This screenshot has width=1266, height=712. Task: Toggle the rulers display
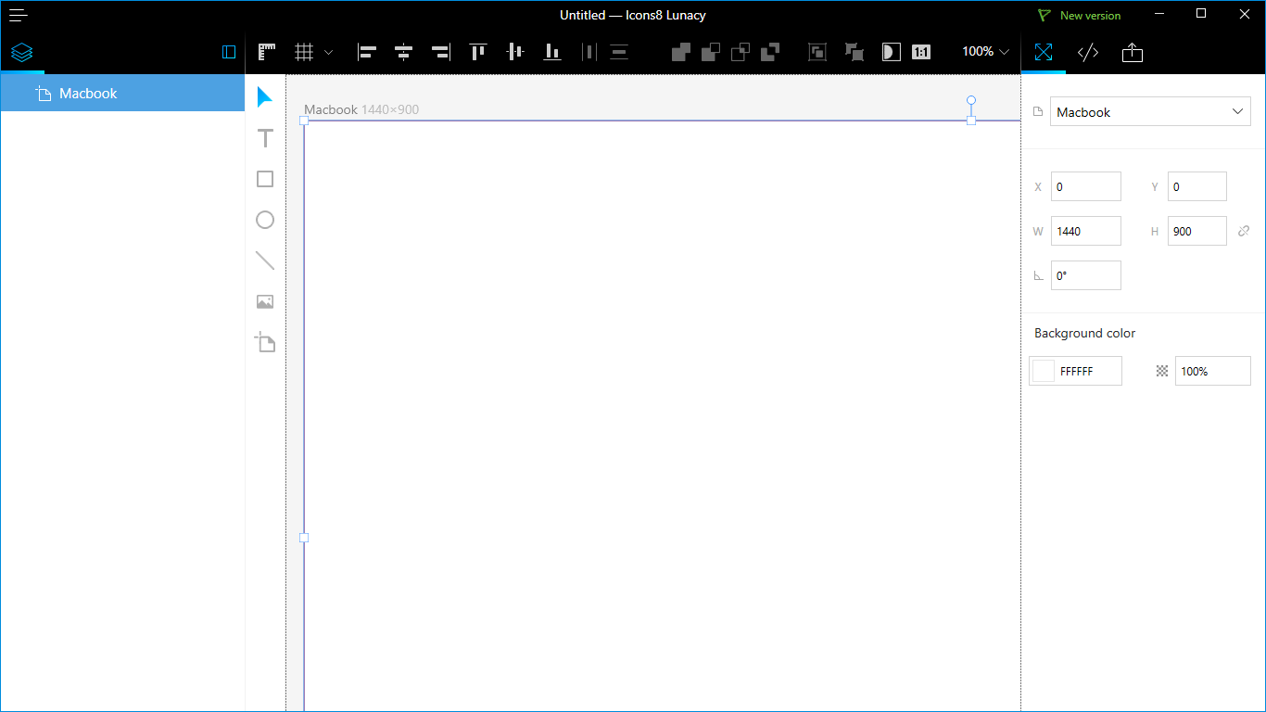[268, 52]
